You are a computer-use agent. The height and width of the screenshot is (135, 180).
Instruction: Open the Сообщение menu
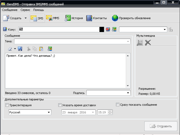coord(10,10)
